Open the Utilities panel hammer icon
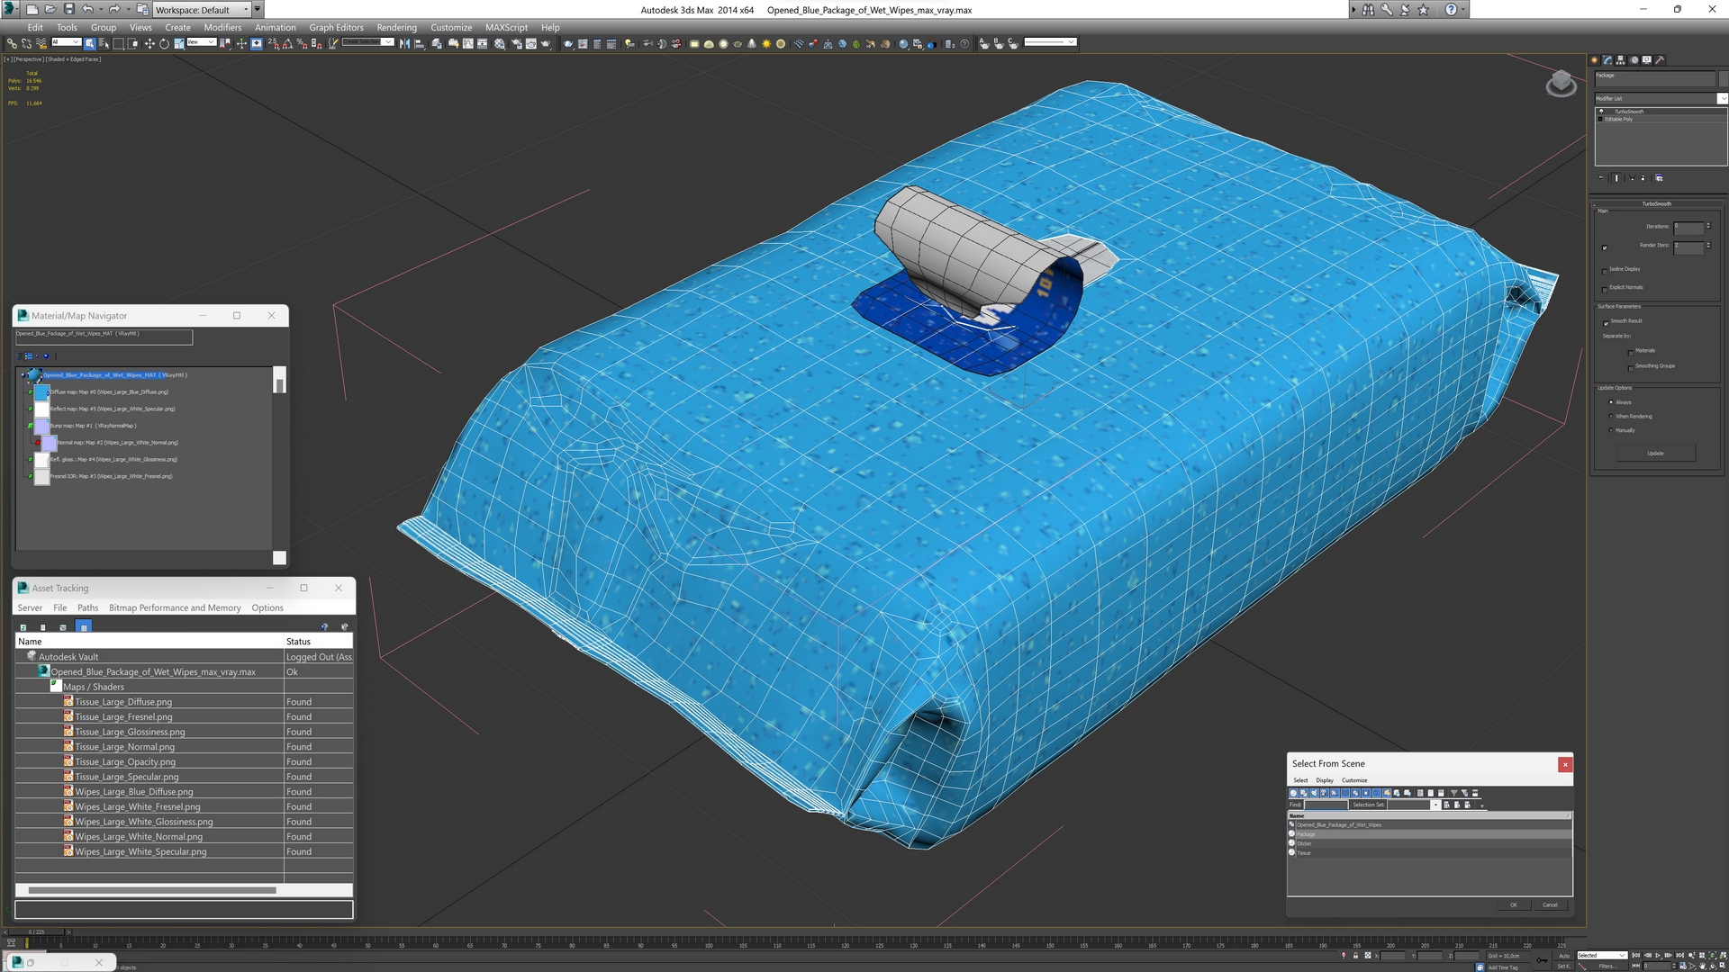The image size is (1729, 972). coord(1660,60)
